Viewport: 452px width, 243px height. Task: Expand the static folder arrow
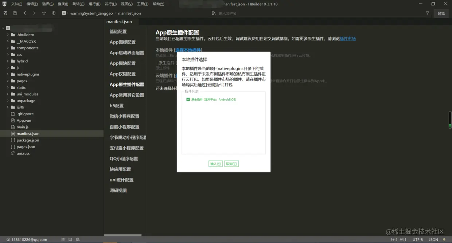click(x=8, y=87)
